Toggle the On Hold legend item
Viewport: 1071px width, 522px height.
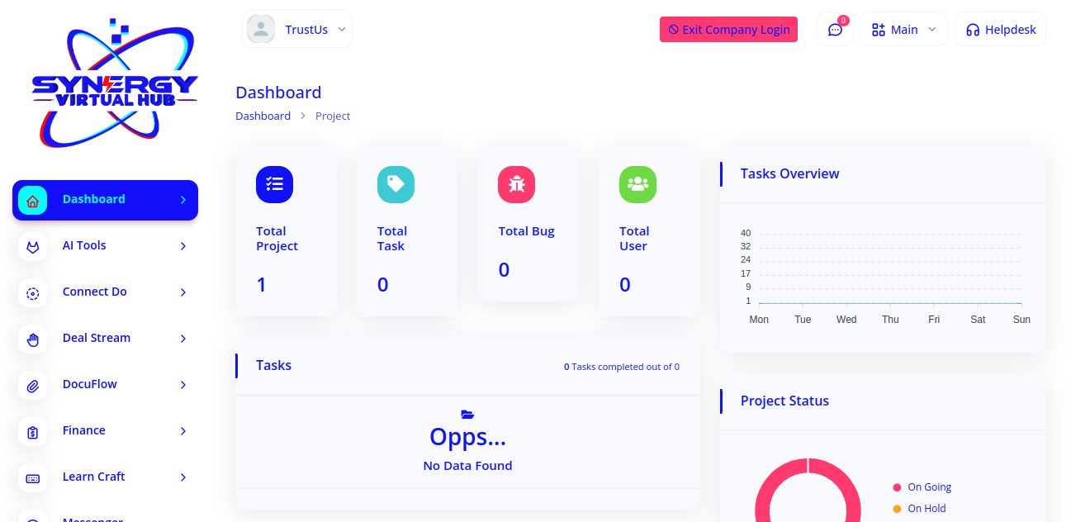(x=919, y=509)
